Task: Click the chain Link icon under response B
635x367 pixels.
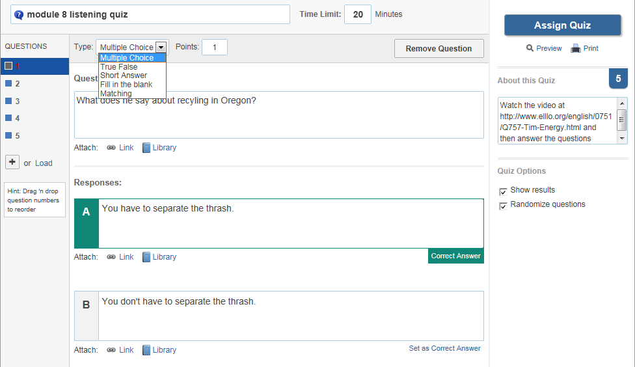Action: coord(112,350)
